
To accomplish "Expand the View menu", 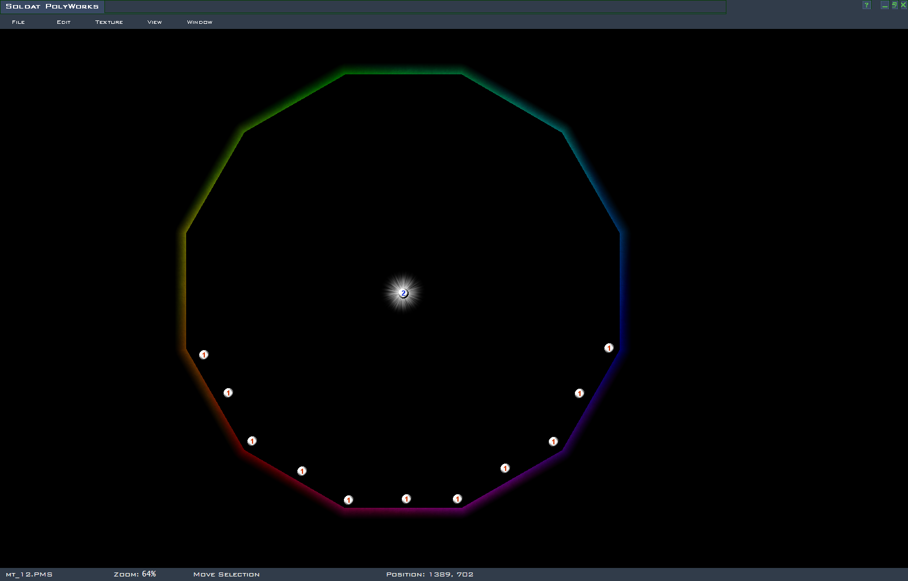I will coord(154,22).
